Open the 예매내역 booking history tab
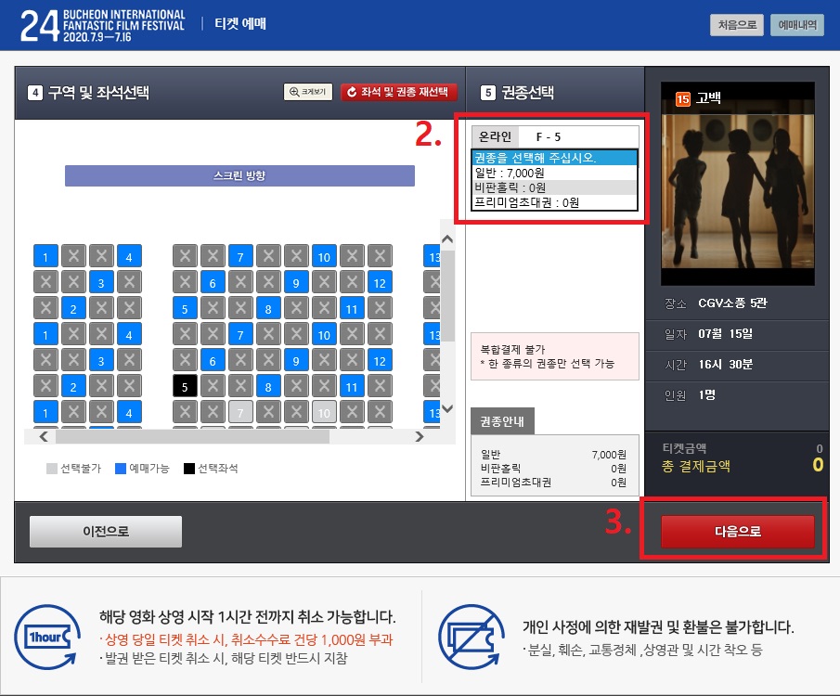The height and width of the screenshot is (696, 840). coord(797,25)
